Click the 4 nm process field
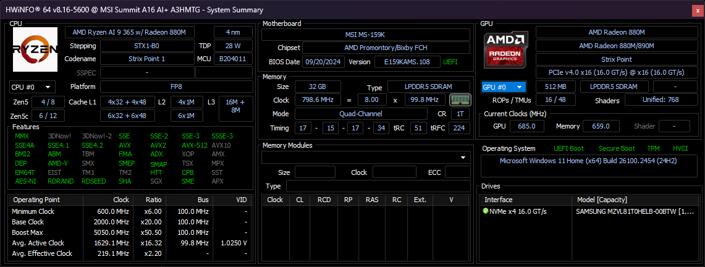The image size is (705, 267). pos(233,32)
